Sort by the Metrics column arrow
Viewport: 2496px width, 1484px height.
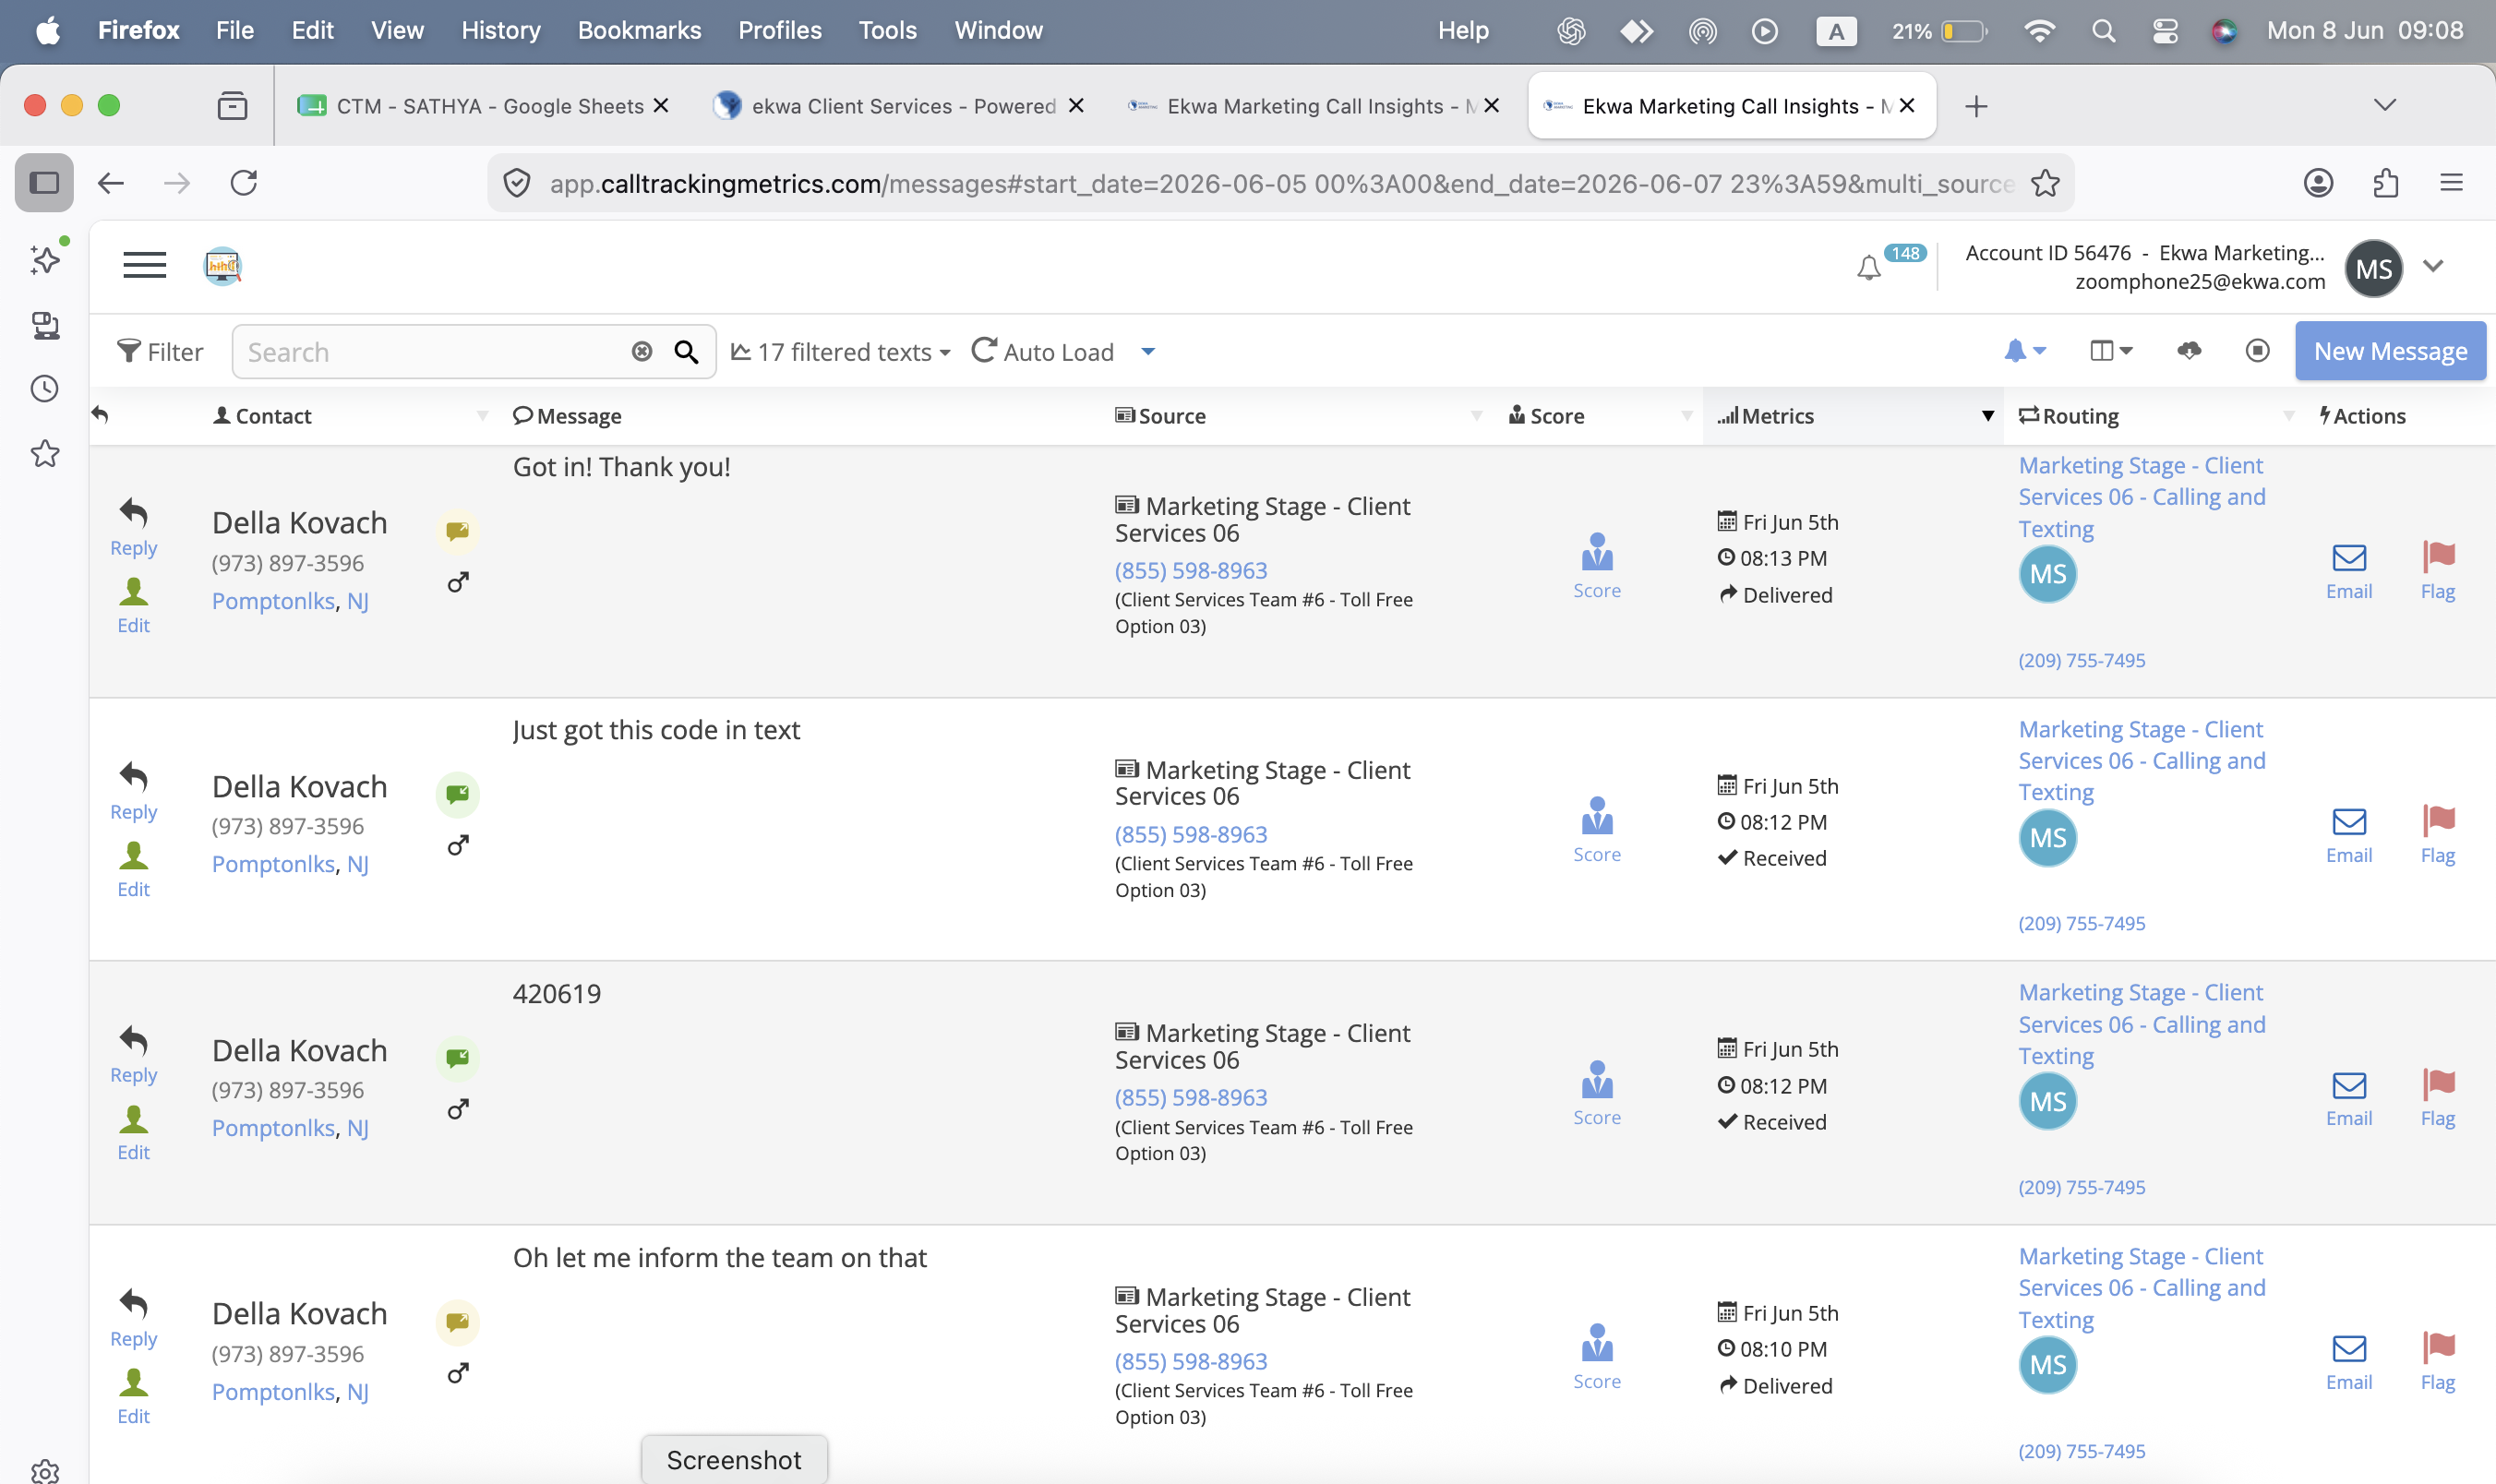click(1987, 416)
